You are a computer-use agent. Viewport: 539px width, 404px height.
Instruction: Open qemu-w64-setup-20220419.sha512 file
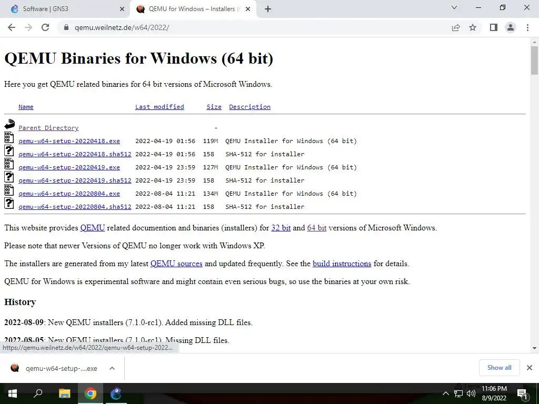tap(75, 180)
